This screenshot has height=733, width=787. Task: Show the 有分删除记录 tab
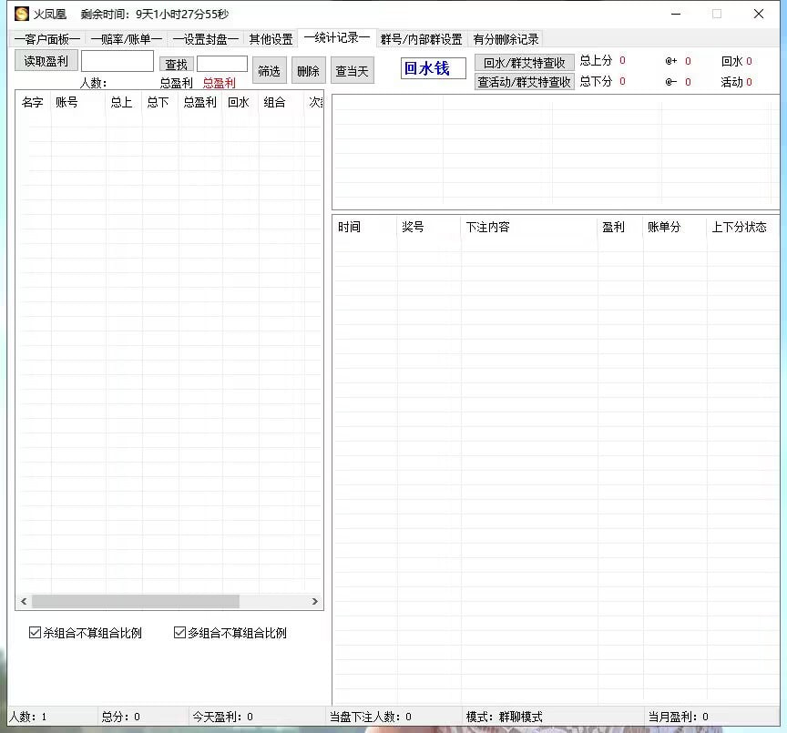point(506,39)
